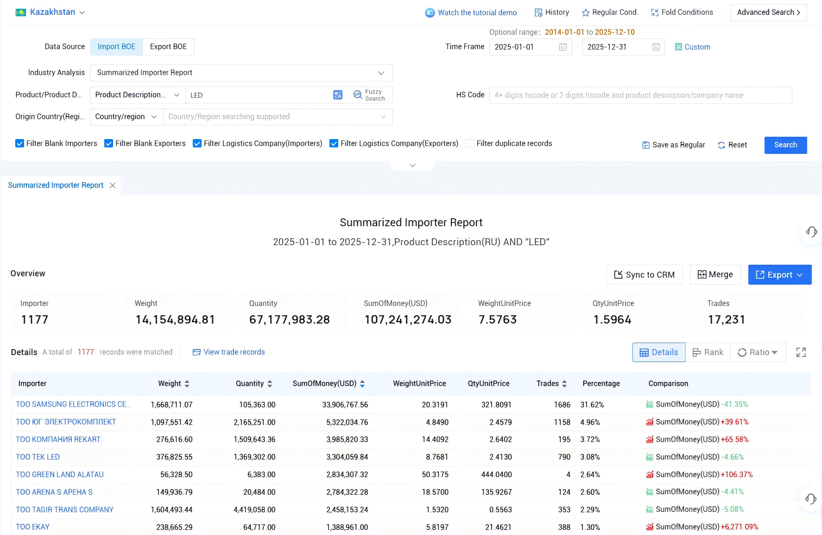Expand table to fullscreen
This screenshot has width=822, height=535.
pyautogui.click(x=801, y=352)
